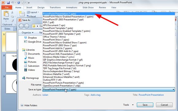Open the Review ribbon tab
The height and width of the screenshot is (111, 178).
pyautogui.click(x=103, y=7)
